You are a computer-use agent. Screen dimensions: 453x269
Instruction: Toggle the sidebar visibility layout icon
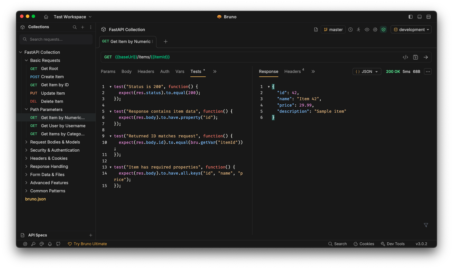point(410,17)
